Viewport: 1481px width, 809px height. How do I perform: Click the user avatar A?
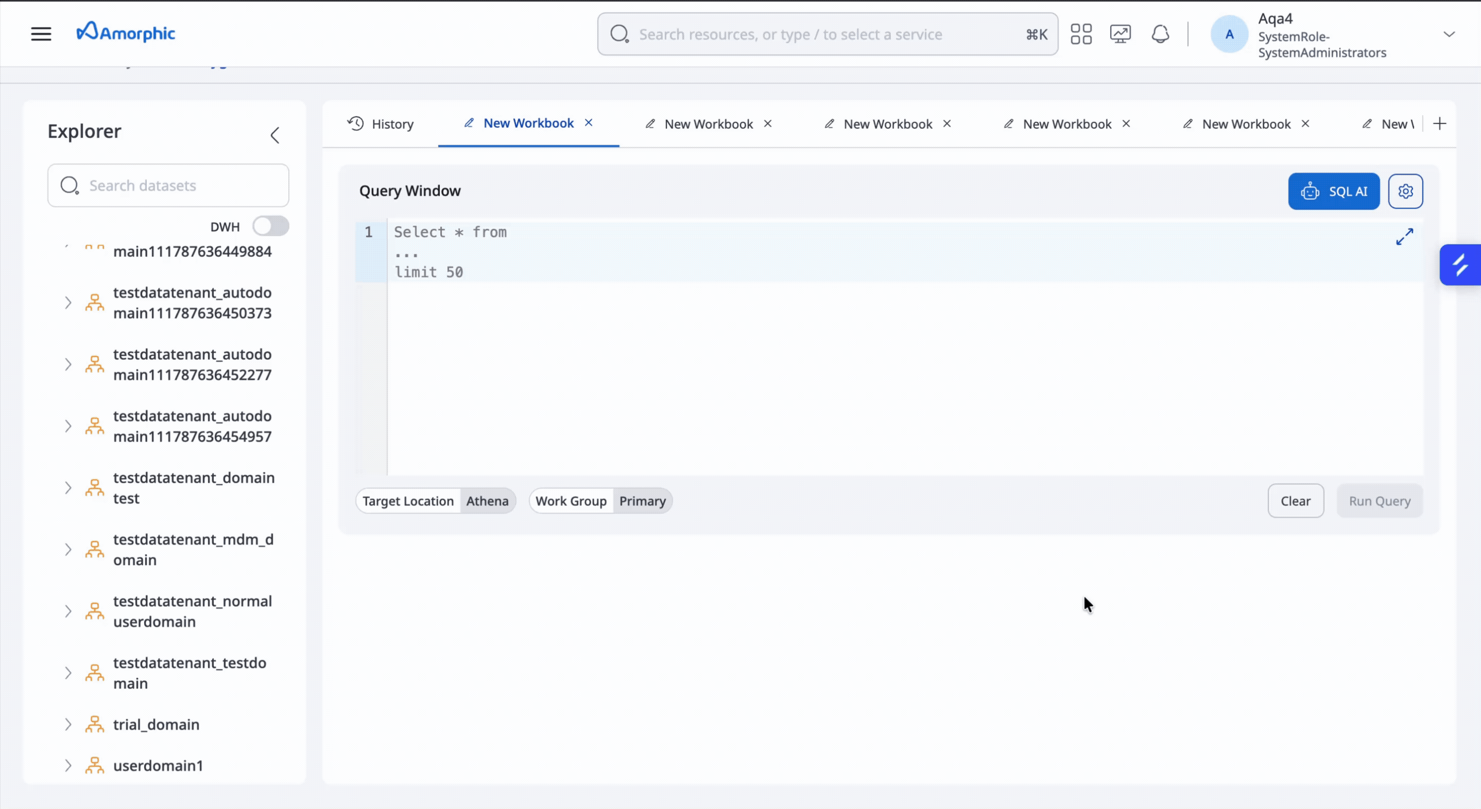click(1229, 34)
